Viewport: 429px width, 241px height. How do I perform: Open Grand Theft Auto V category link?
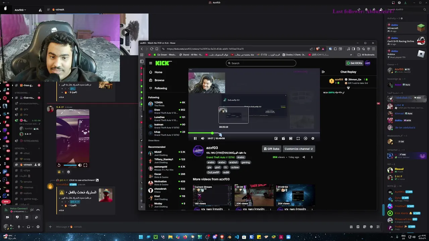tap(220, 157)
